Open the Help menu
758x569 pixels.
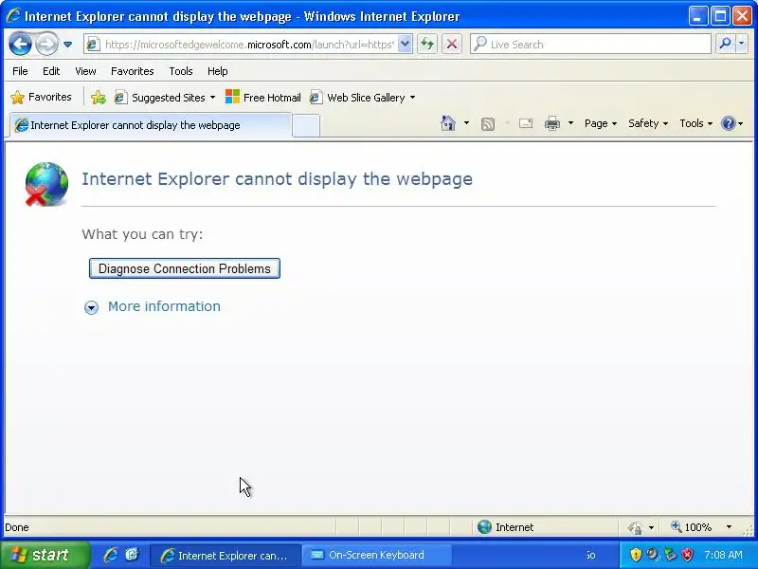point(217,71)
